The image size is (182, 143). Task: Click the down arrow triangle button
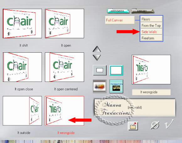tap(97, 57)
